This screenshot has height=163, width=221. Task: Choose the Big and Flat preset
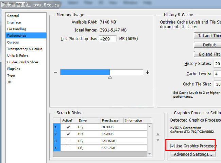click(208, 54)
